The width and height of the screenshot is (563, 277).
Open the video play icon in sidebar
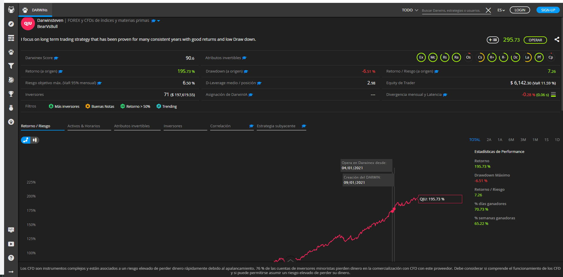pos(11,244)
